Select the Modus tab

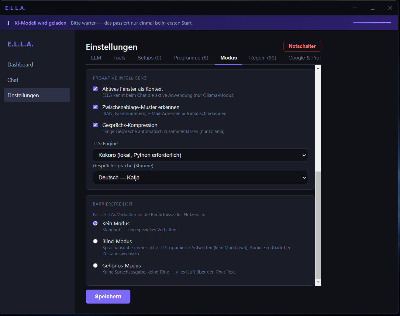[x=229, y=58]
